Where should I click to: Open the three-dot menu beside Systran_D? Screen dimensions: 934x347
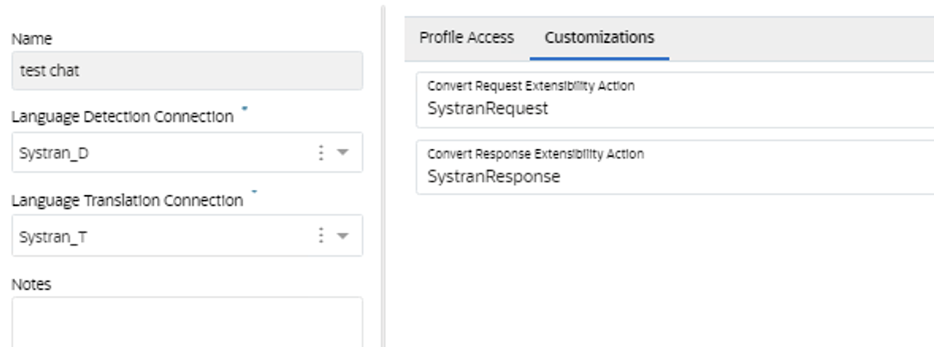(x=320, y=153)
